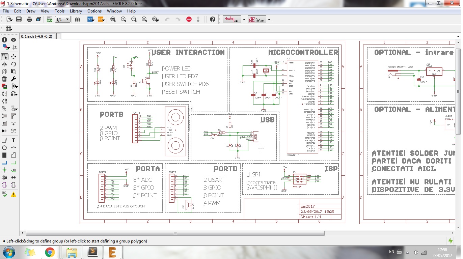463x259 pixels.
Task: Open the sheet selector 1/1 dropdown
Action: pyautogui.click(x=63, y=20)
